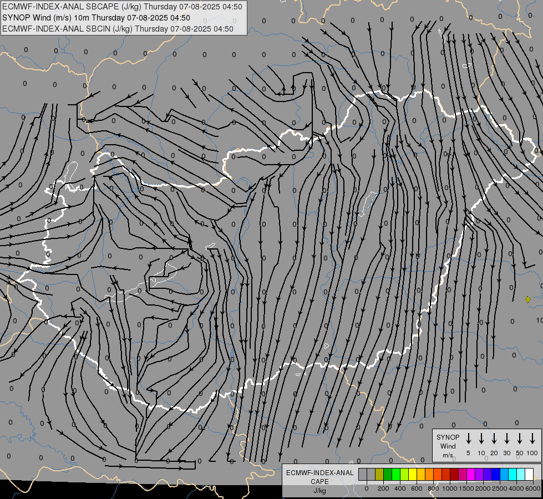543x499 pixels.
Task: Click the 4000 tick label under the colorbar
Action: click(516, 488)
